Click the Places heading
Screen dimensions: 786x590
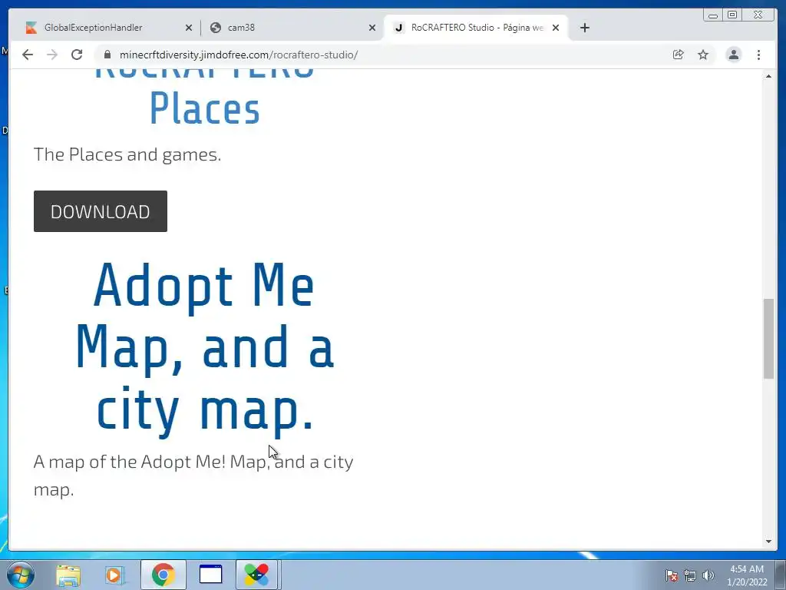click(204, 108)
